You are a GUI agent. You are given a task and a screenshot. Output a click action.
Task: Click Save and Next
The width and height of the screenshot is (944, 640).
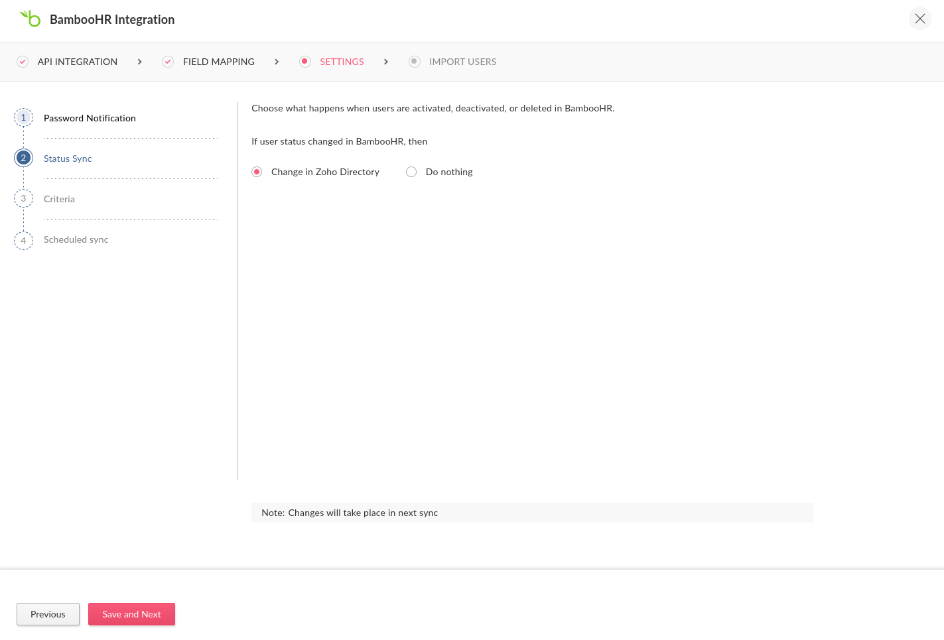click(x=131, y=614)
